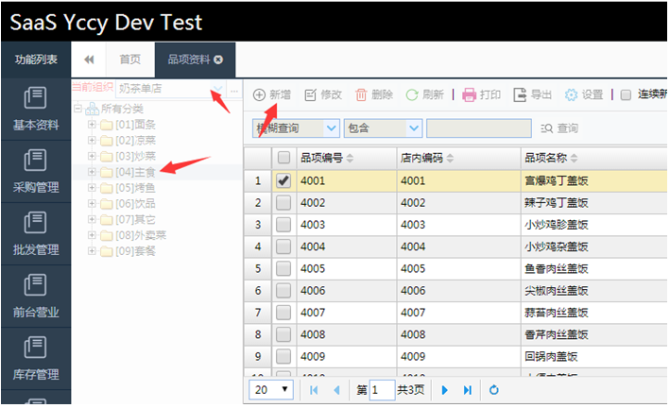Open the 基本资料 sidebar module

coord(36,109)
